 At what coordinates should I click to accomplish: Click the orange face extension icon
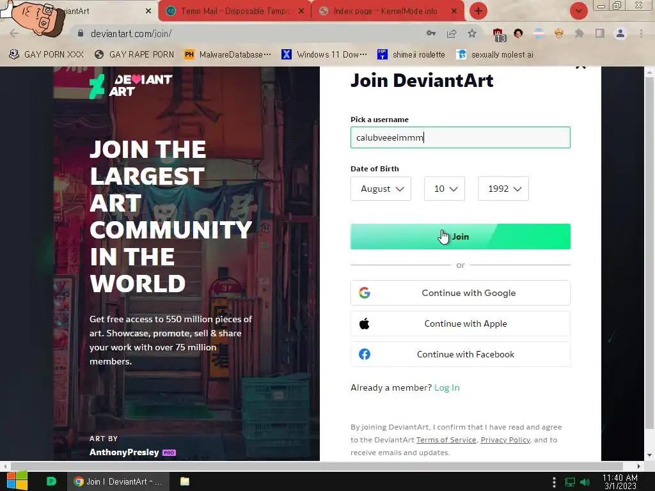coord(559,33)
